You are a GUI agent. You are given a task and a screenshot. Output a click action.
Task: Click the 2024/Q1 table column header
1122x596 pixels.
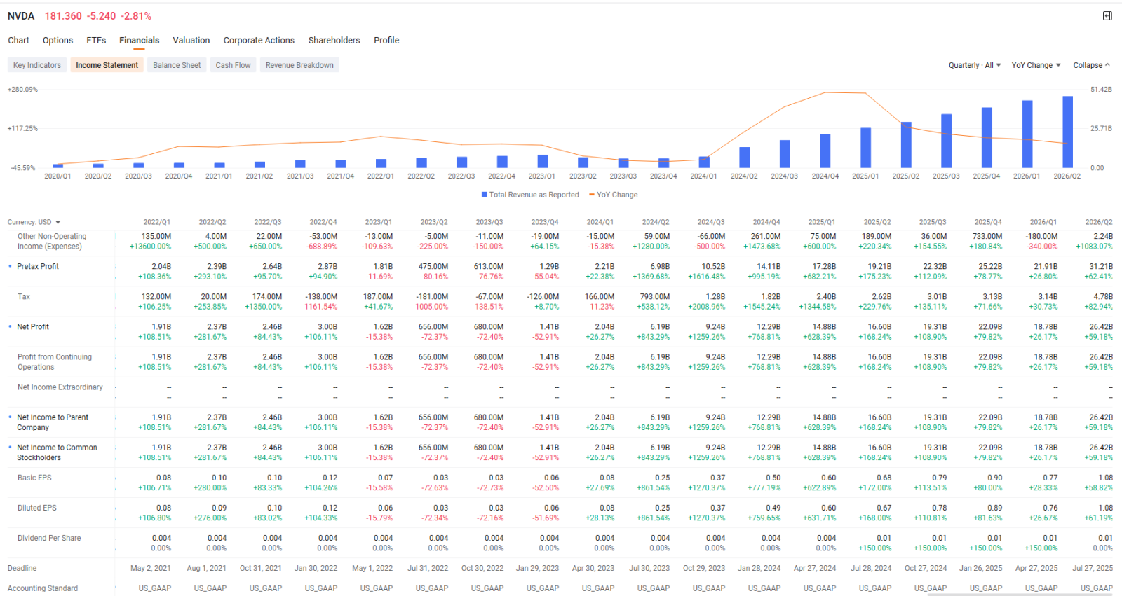(600, 222)
